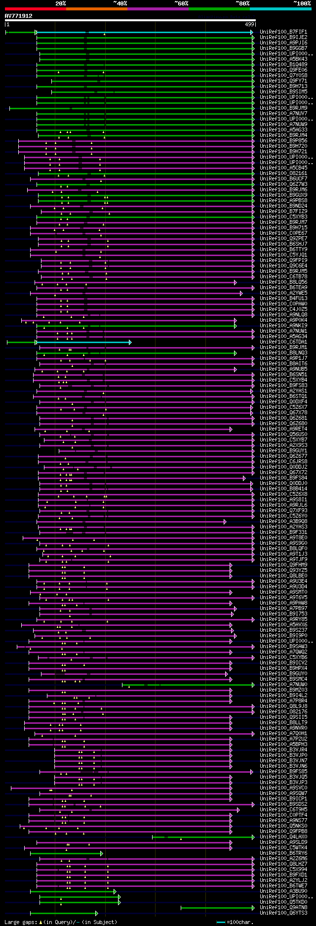Screen dimensions: 316x926
Task: Open hit UniRef100_B6TRY6
Action: 283,853
